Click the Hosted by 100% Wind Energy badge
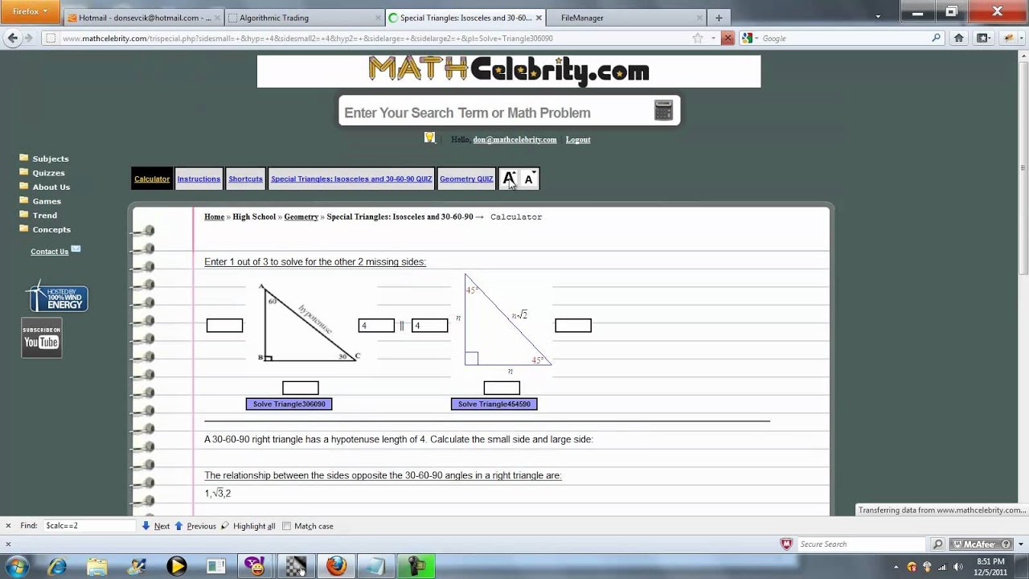The height and width of the screenshot is (579, 1029). pos(57,295)
